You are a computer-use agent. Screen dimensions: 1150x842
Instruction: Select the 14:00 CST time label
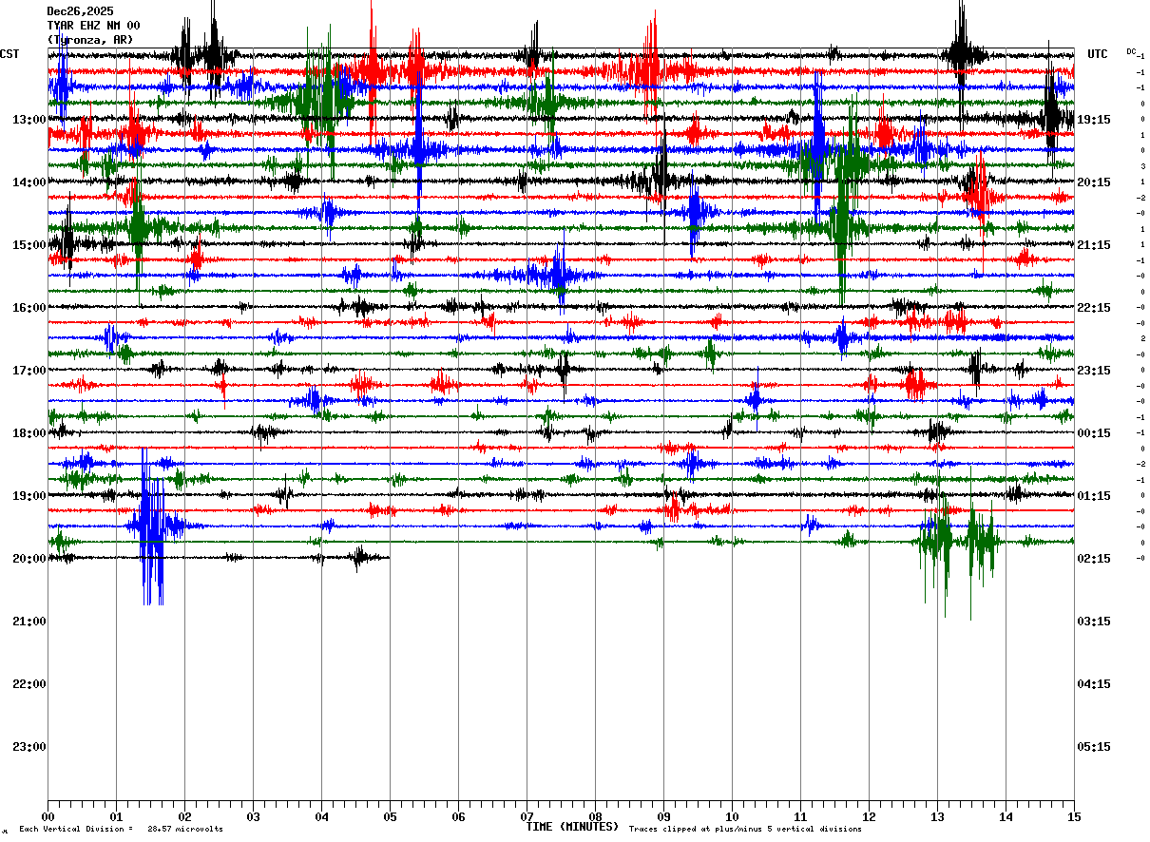29,182
